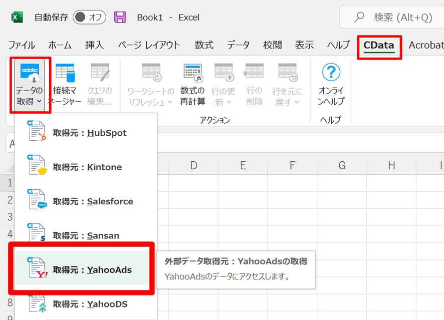Open the 数式 ribbon tab
444x320 pixels.
tap(204, 45)
